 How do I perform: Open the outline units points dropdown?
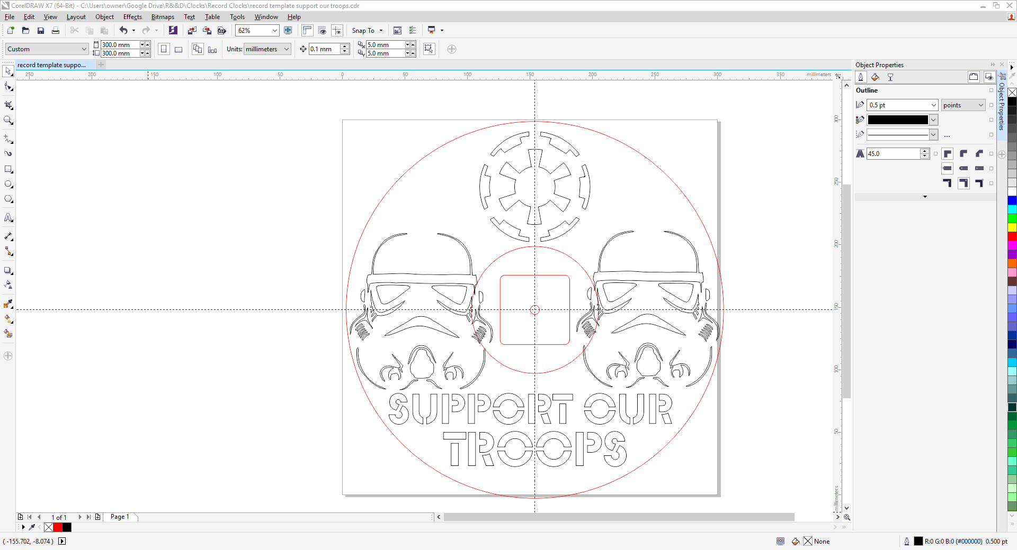point(980,105)
